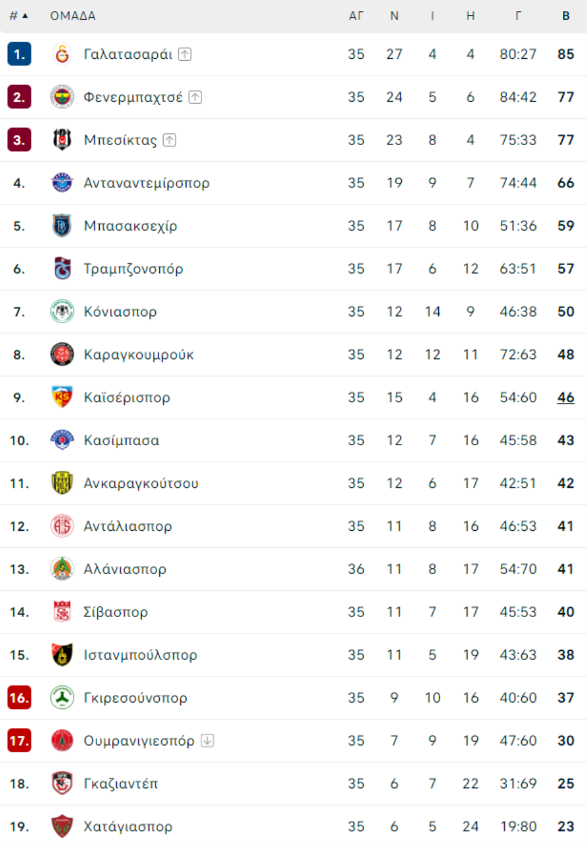Screen dimensions: 587x841
Task: Click the Fenerbahçe club crest
Action: [x=63, y=97]
